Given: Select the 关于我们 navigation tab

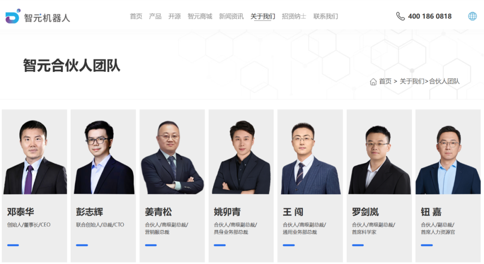Looking at the screenshot, I should pos(263,17).
